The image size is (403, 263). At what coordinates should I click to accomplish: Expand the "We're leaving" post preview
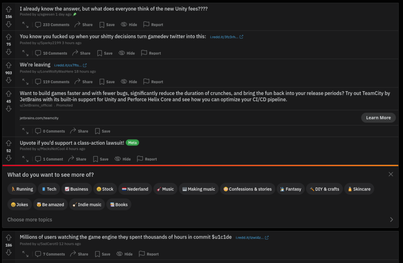[25, 82]
